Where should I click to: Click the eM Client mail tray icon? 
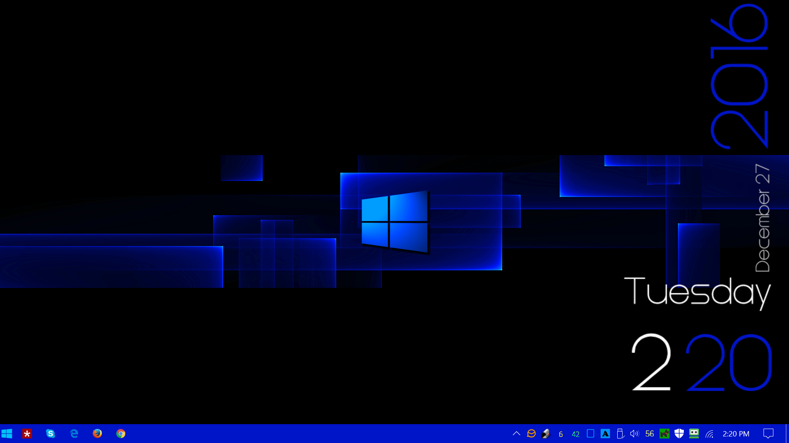pos(531,434)
